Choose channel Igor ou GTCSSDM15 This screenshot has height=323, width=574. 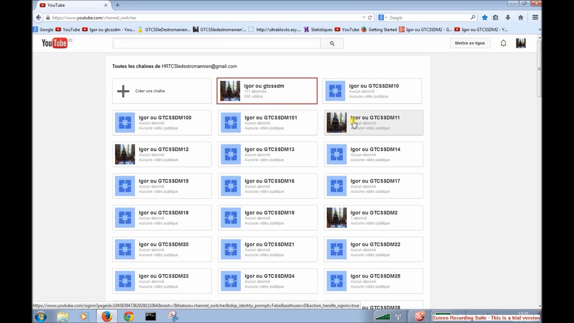click(x=162, y=186)
